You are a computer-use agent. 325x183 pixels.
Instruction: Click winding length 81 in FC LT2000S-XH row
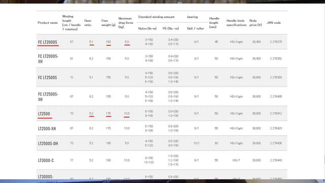(72, 58)
